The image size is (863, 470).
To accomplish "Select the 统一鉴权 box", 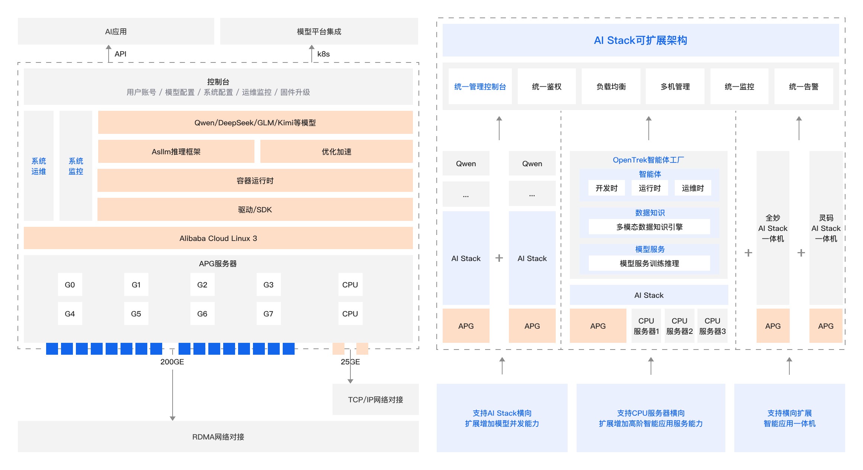I will [547, 86].
